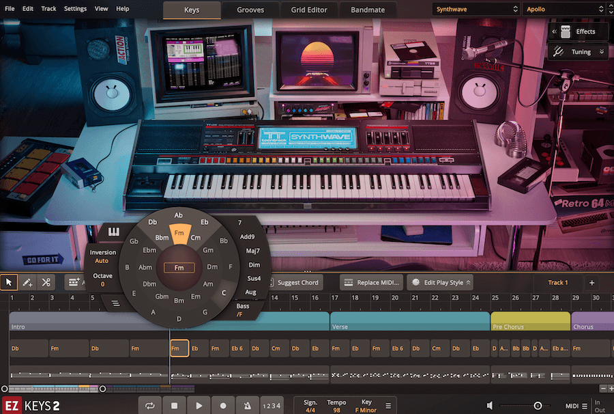Select the Pre Chorus song part block
Image resolution: width=614 pixels, height=414 pixels.
tap(531, 321)
